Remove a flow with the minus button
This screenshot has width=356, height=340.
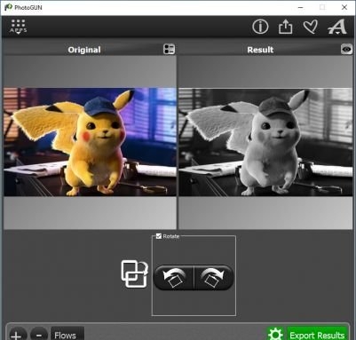(39, 335)
